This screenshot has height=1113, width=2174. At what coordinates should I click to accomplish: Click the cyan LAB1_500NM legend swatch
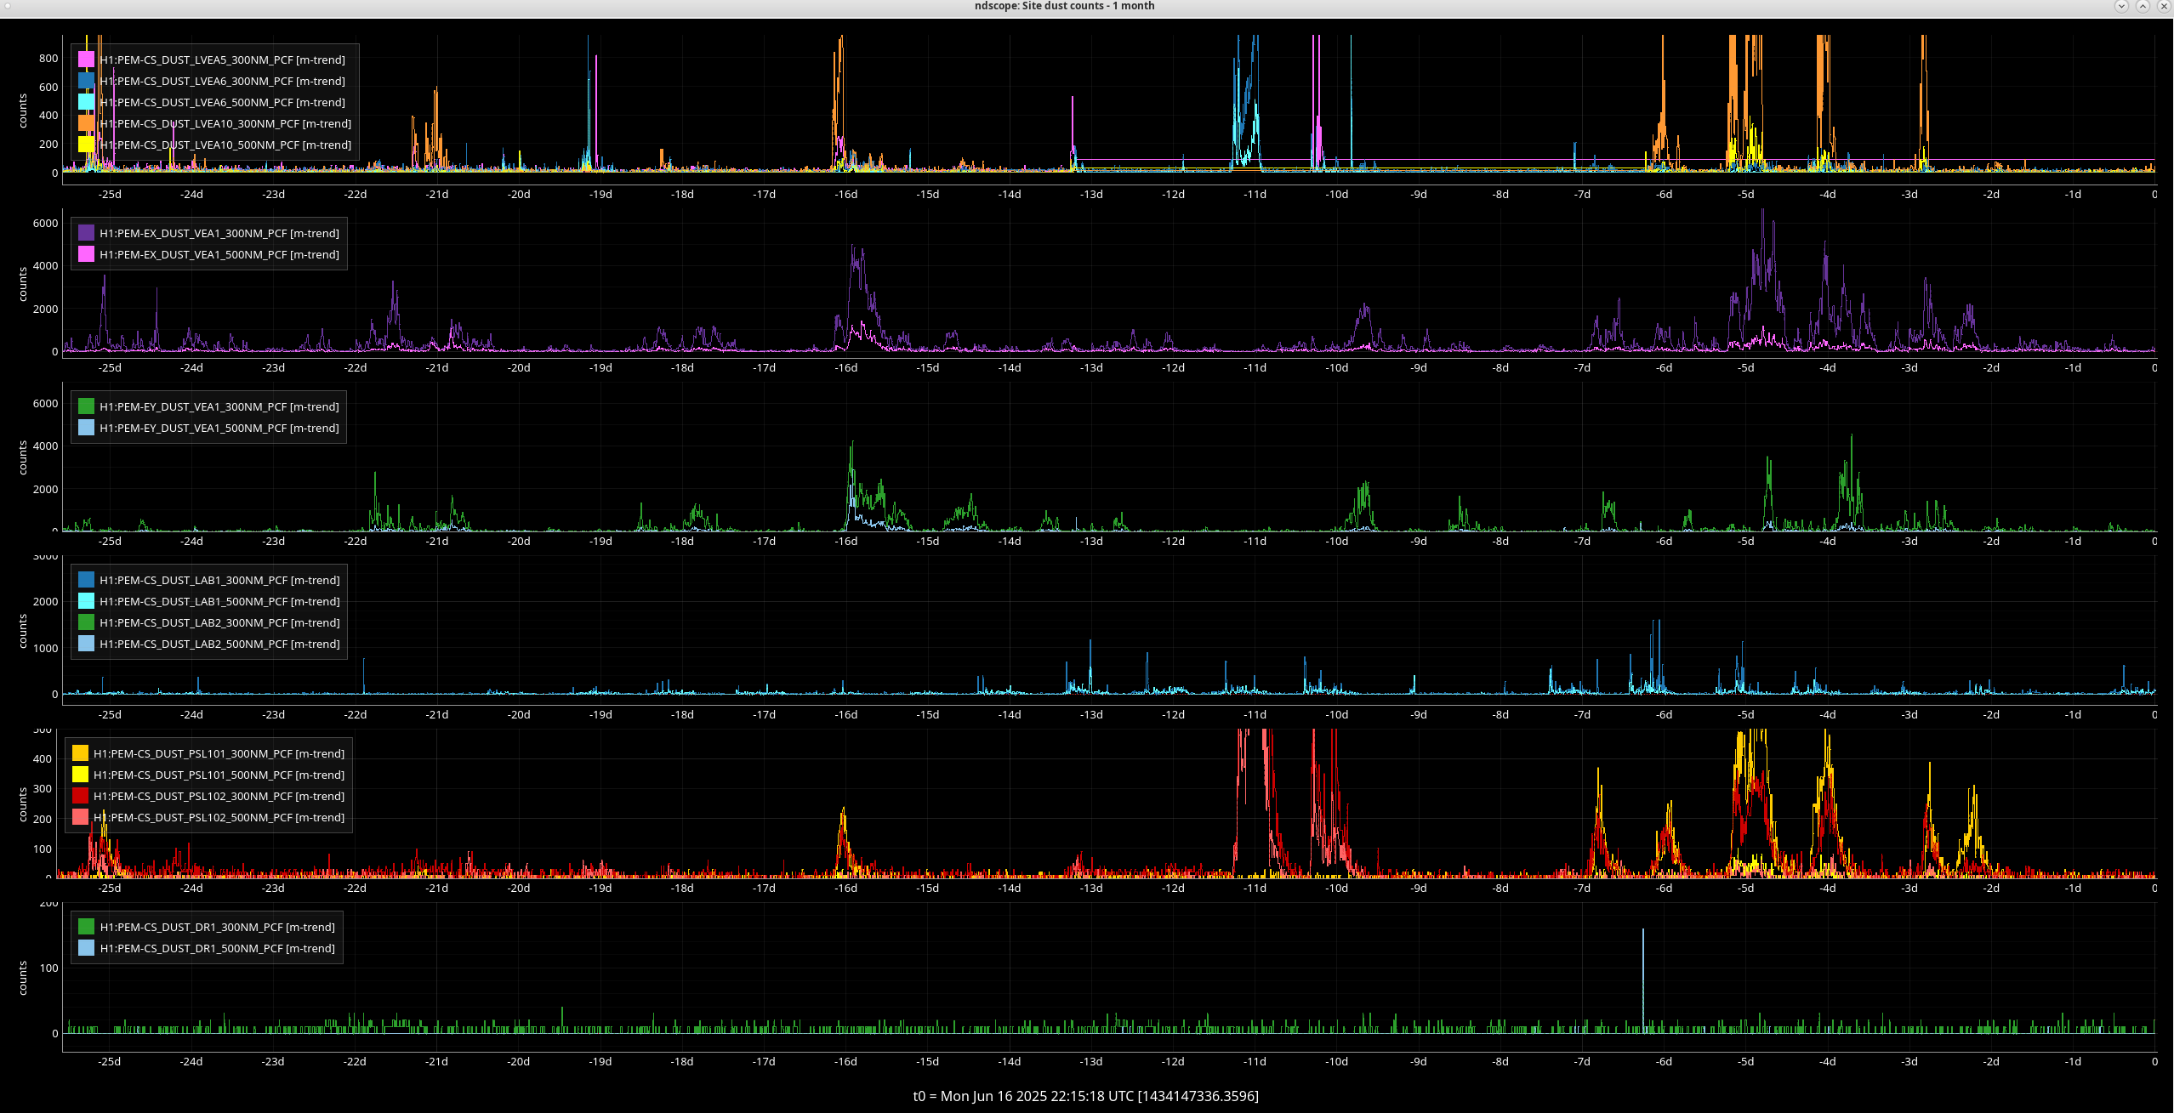pyautogui.click(x=87, y=601)
